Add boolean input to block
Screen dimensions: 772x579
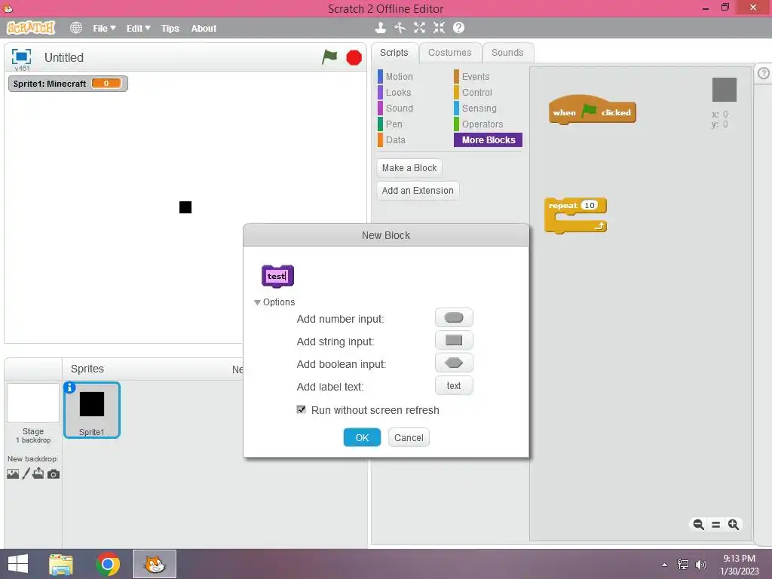click(x=453, y=363)
